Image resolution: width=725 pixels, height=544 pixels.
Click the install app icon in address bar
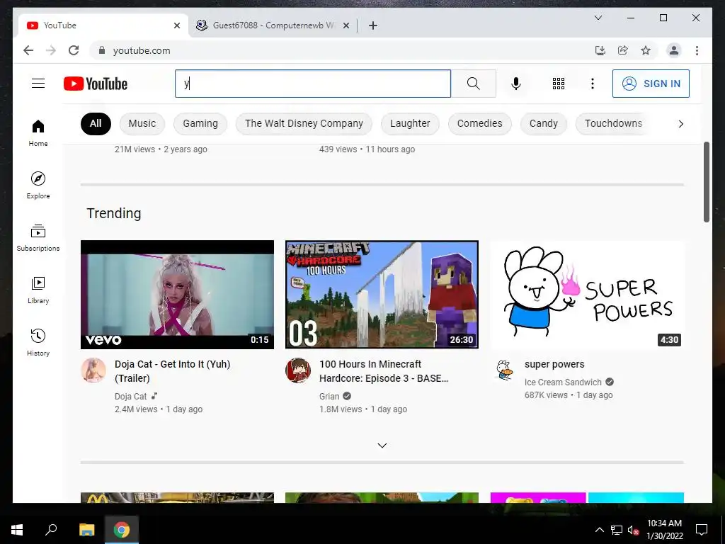pos(600,50)
